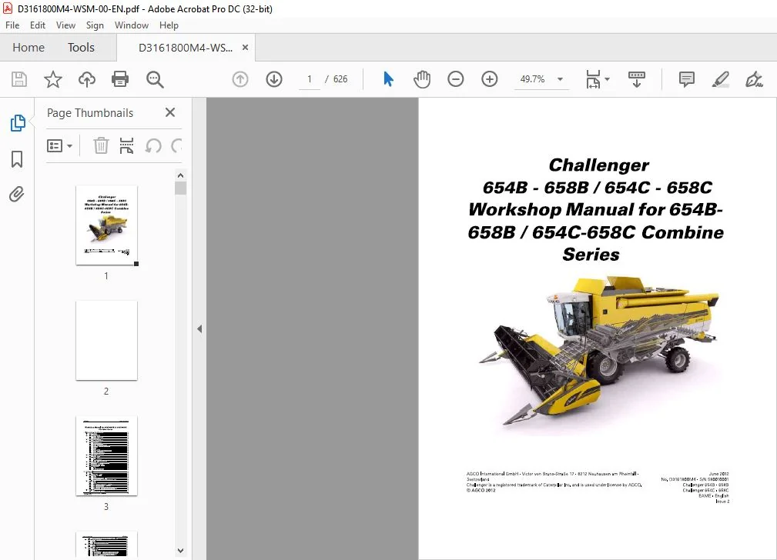Click the Fit page width icon

tap(593, 79)
